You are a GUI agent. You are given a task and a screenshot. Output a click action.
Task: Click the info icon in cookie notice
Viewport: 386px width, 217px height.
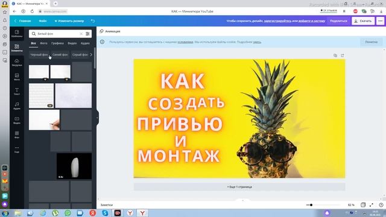click(102, 42)
